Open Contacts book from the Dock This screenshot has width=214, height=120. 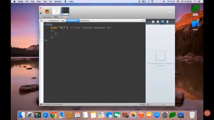[70, 115]
